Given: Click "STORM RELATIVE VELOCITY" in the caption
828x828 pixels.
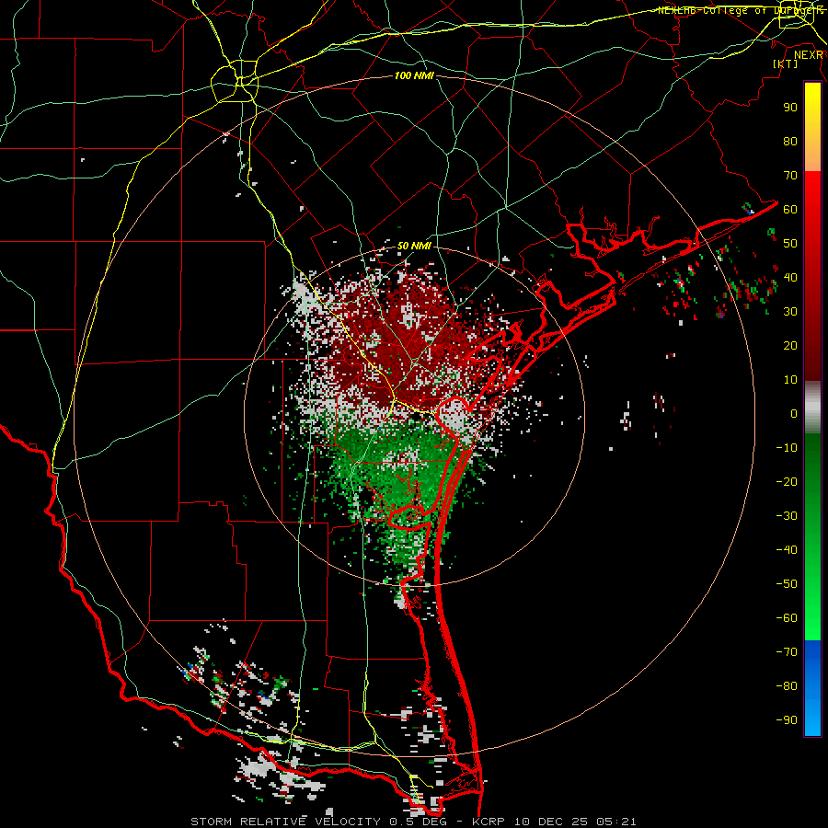Looking at the screenshot, I should point(286,822).
